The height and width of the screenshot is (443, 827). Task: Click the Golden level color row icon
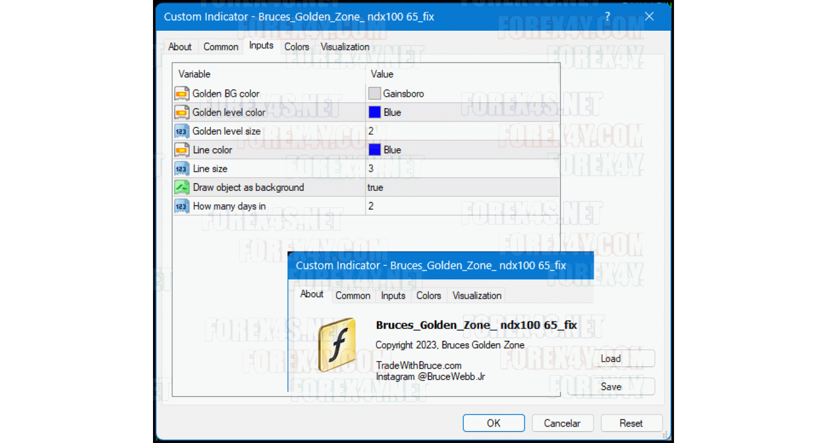(x=182, y=112)
